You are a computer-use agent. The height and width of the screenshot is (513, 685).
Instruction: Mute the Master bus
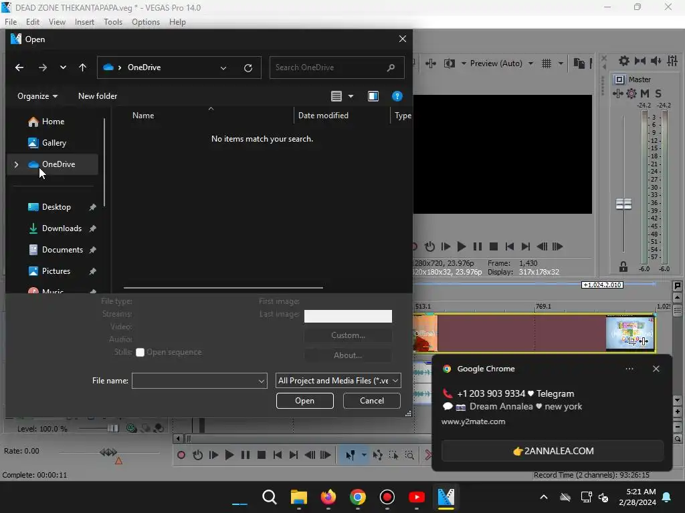point(645,94)
